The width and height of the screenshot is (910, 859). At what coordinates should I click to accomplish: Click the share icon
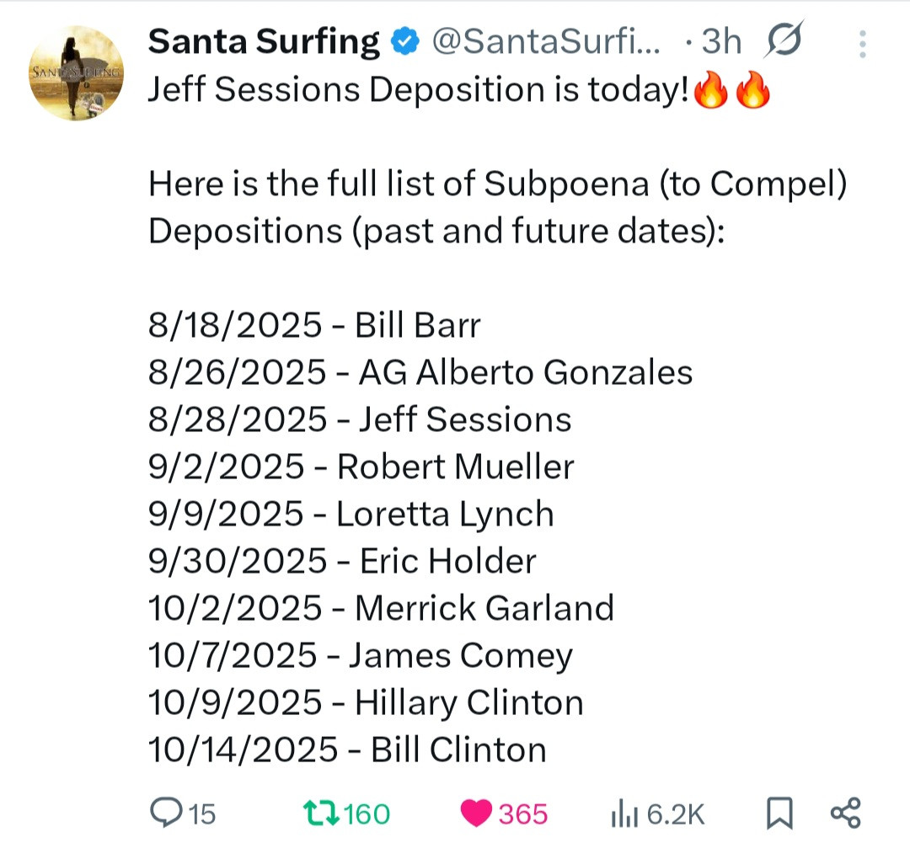[845, 814]
